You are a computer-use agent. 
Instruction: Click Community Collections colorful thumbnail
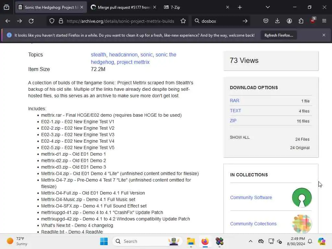pyautogui.click(x=302, y=224)
